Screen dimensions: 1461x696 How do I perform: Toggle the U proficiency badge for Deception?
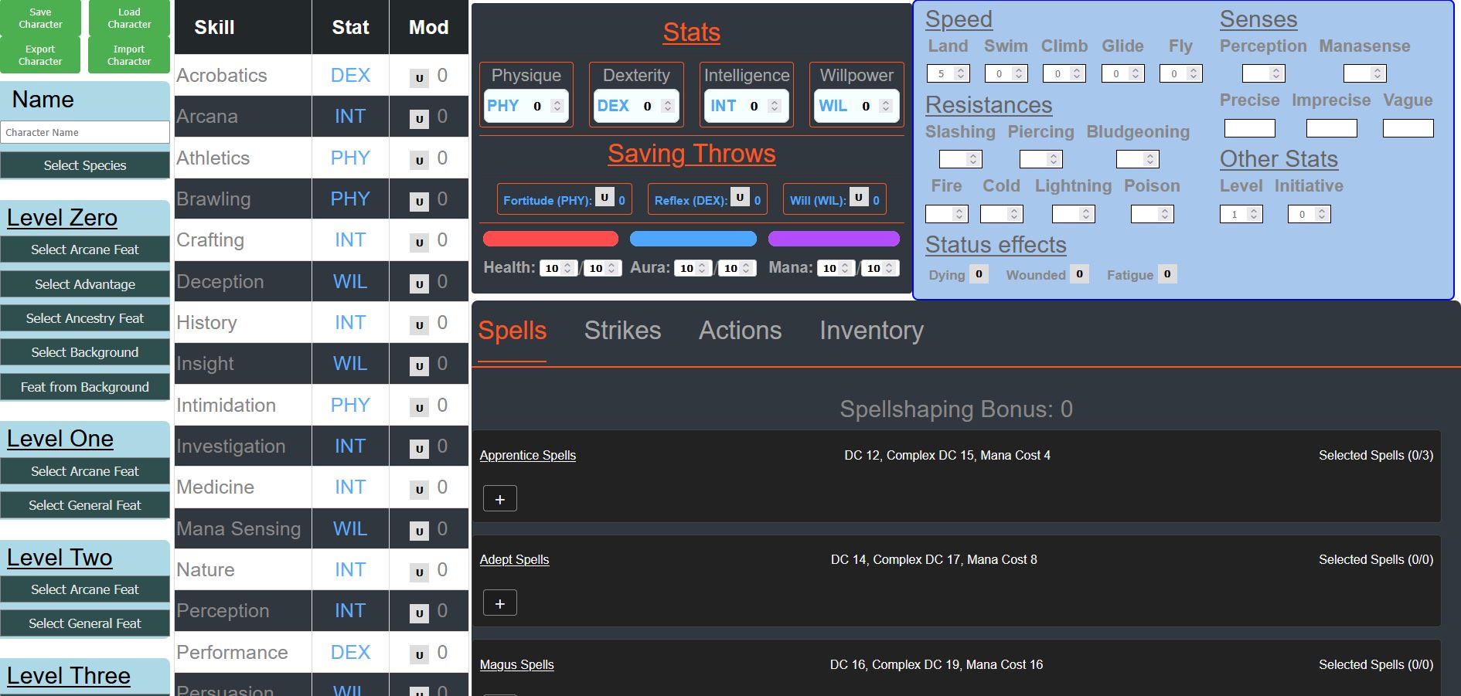click(x=418, y=281)
